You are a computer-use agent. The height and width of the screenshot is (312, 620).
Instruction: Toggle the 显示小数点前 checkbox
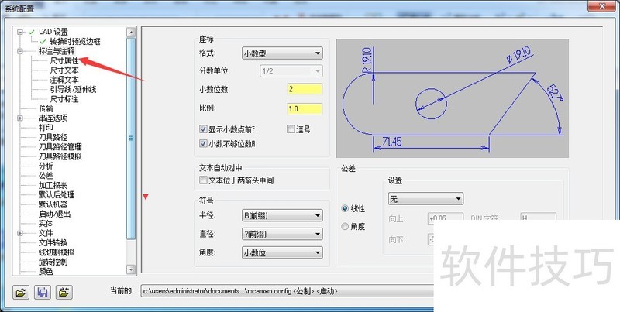[203, 129]
